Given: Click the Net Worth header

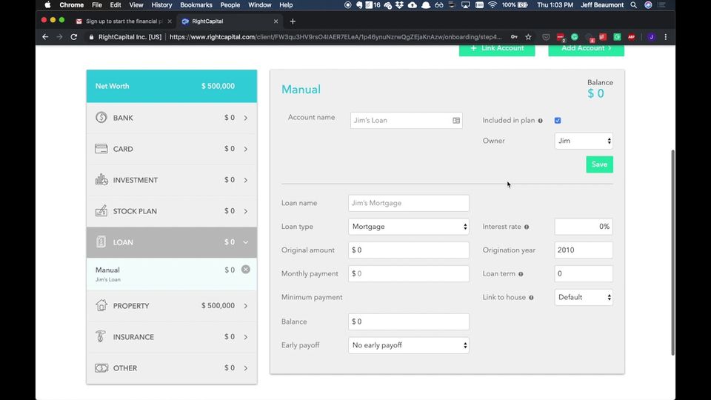Looking at the screenshot, I should pyautogui.click(x=171, y=86).
